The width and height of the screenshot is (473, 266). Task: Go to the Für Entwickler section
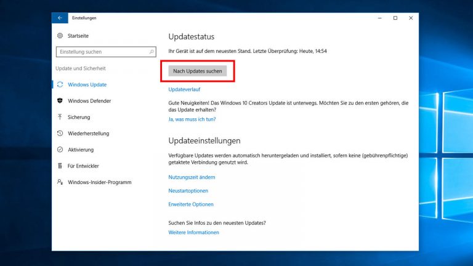[83, 166]
